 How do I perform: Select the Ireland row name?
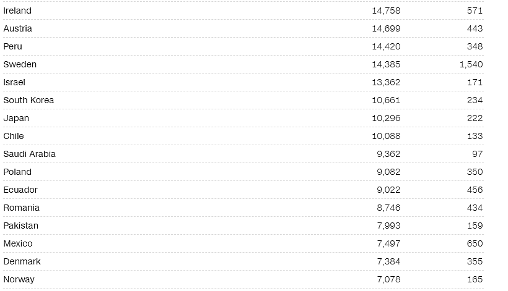coord(17,11)
